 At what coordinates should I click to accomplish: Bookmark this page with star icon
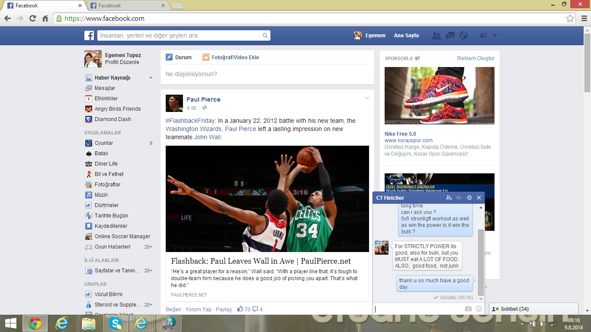(x=570, y=19)
